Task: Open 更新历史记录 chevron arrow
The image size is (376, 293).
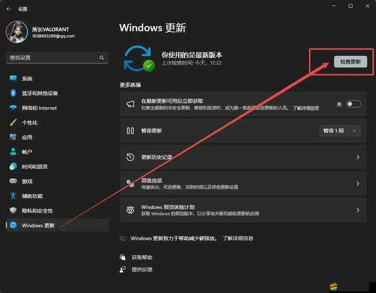Action: [358, 157]
